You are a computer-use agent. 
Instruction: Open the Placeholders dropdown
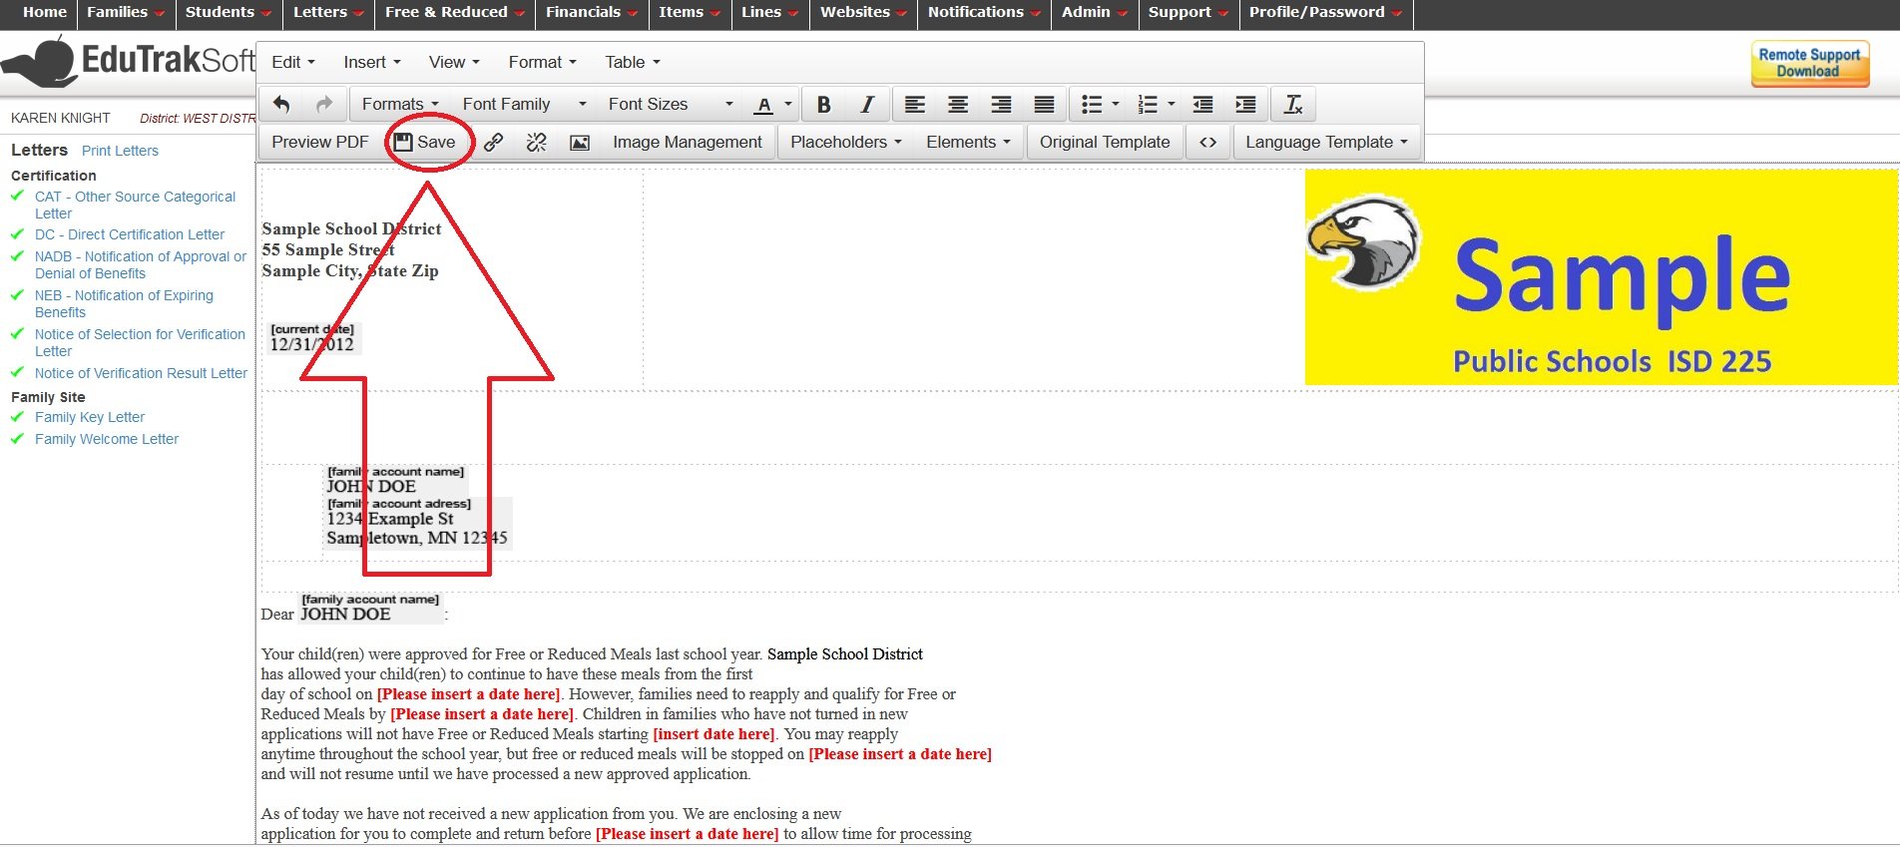pos(845,143)
